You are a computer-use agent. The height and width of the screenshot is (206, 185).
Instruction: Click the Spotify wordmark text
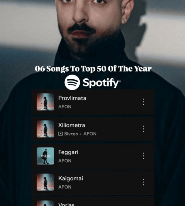click(102, 83)
